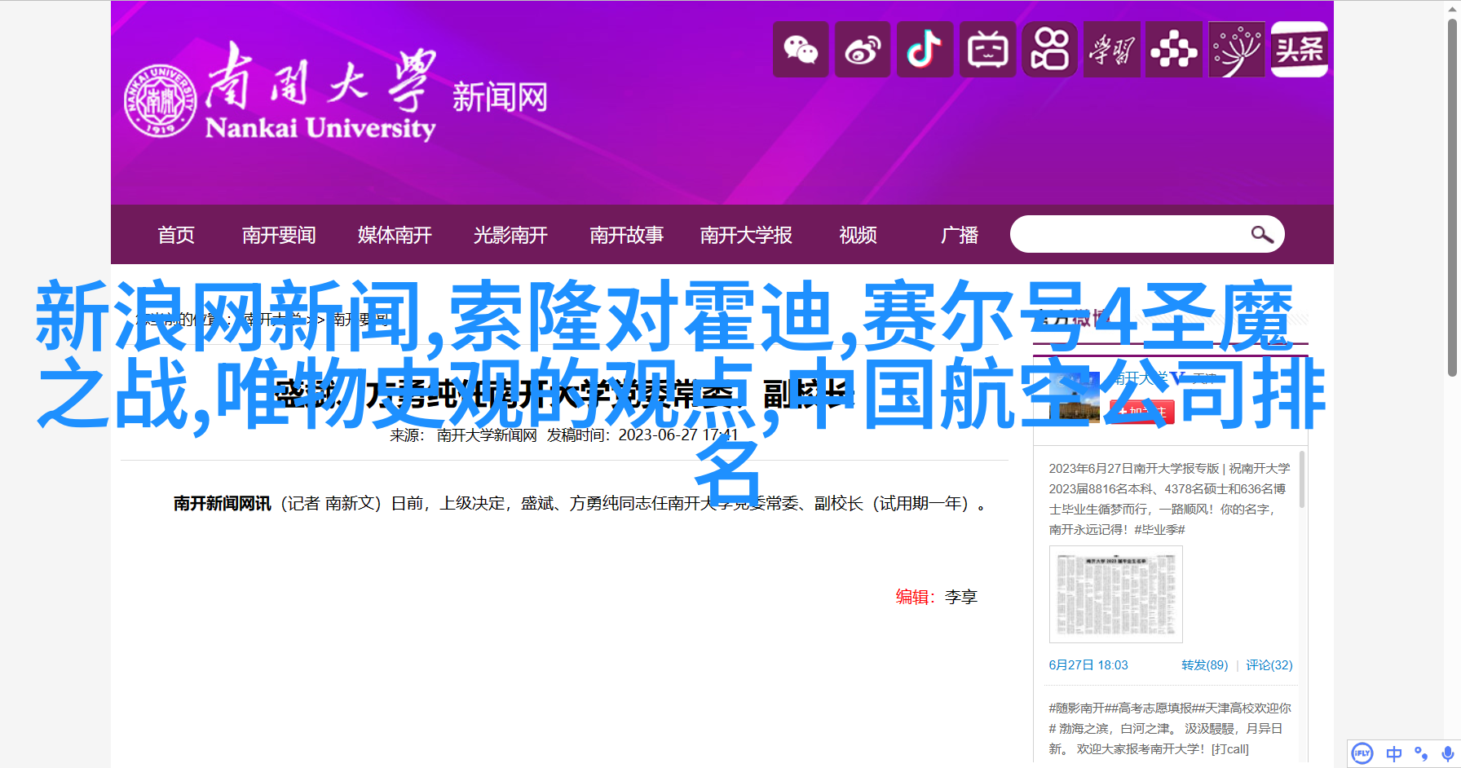Open the 媒体南开 menu item
This screenshot has height=768, width=1461.
pyautogui.click(x=395, y=235)
